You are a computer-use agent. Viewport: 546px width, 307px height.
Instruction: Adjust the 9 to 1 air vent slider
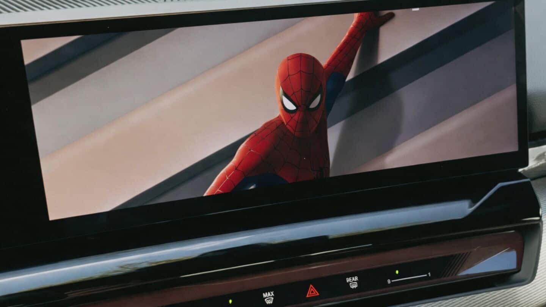point(409,278)
